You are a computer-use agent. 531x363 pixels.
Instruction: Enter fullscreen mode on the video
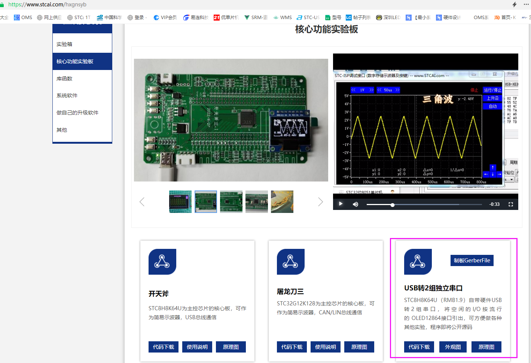coord(511,204)
